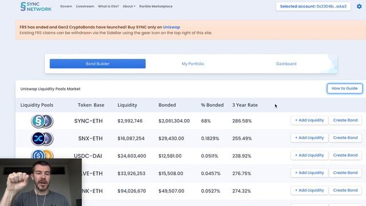This screenshot has height=206, width=366.
Task: Select the Bond Builder tab
Action: coord(98,64)
